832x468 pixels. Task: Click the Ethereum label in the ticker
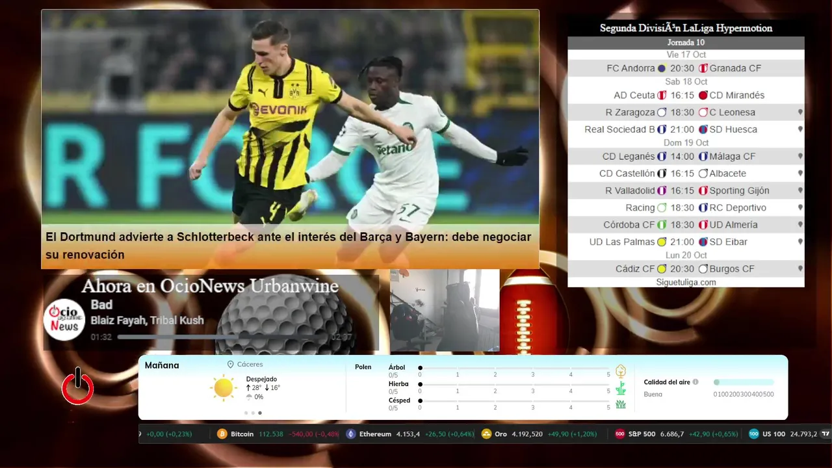375,434
